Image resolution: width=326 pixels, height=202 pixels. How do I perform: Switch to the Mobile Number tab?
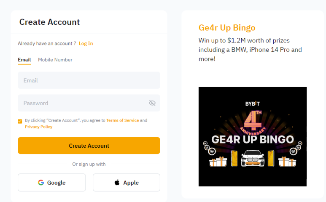pyautogui.click(x=55, y=60)
